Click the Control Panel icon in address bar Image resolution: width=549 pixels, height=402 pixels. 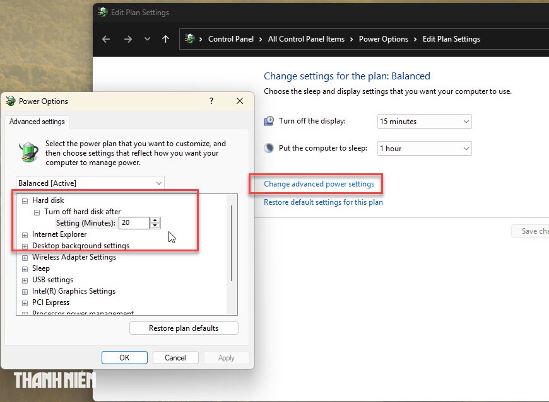189,38
